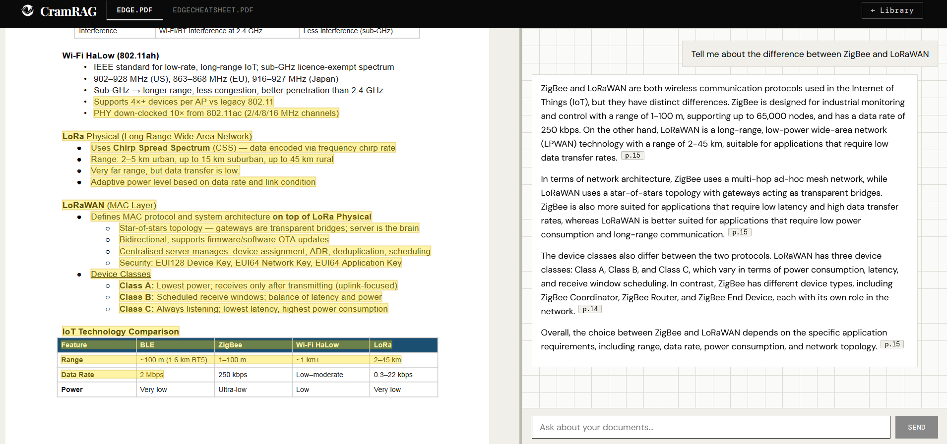Screen dimensions: 947x444
Task: Click 'Adaptive power level' line
Action: pos(203,182)
